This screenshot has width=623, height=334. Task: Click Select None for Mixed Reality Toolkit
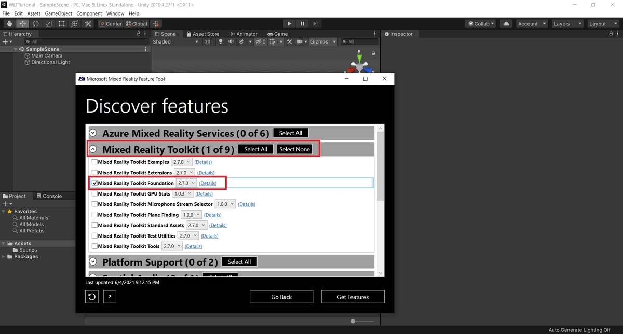[294, 149]
